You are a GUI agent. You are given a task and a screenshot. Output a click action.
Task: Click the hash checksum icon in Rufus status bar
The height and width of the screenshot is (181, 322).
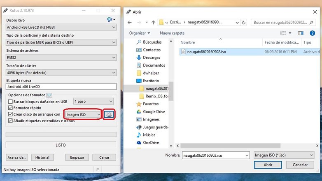tap(98, 169)
